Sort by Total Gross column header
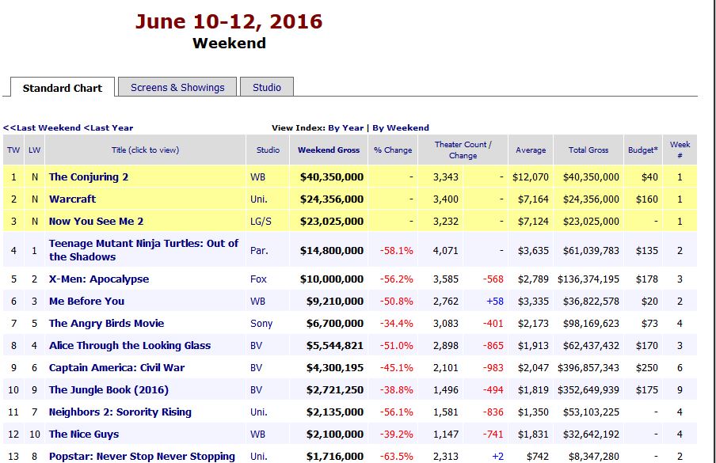 click(588, 150)
